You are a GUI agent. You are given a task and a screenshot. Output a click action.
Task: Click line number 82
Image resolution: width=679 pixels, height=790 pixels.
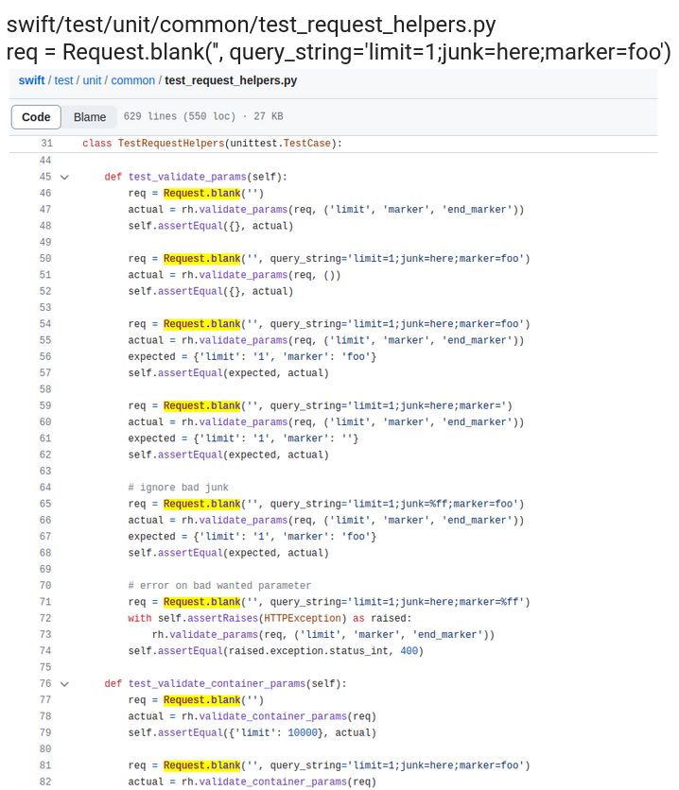coord(45,781)
